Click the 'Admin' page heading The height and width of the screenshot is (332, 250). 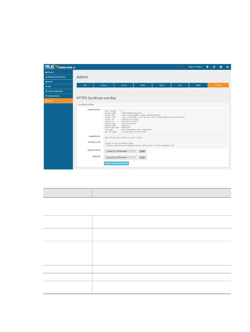pyautogui.click(x=82, y=77)
